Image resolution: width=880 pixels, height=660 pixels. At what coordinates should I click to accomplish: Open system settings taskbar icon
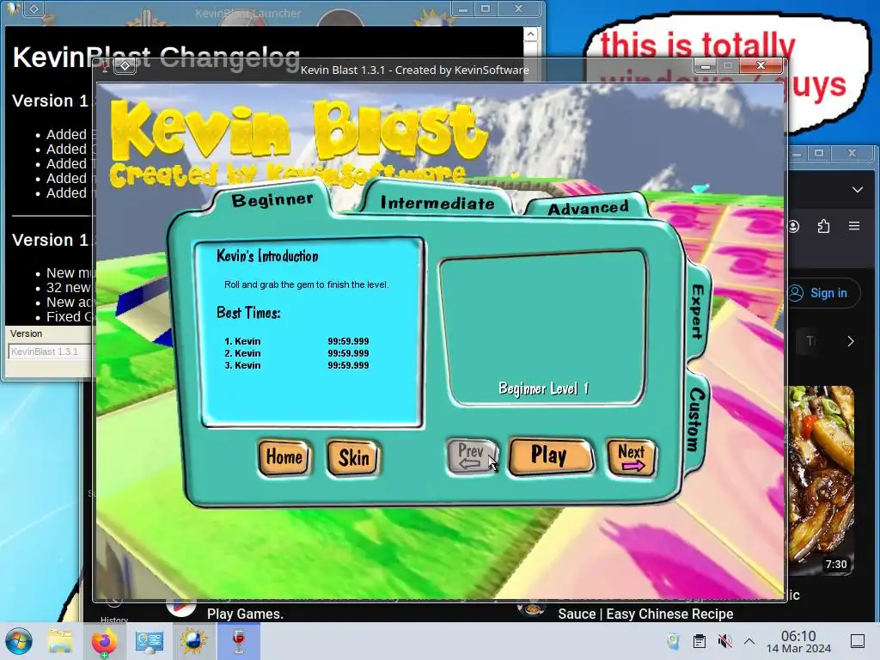click(x=149, y=641)
